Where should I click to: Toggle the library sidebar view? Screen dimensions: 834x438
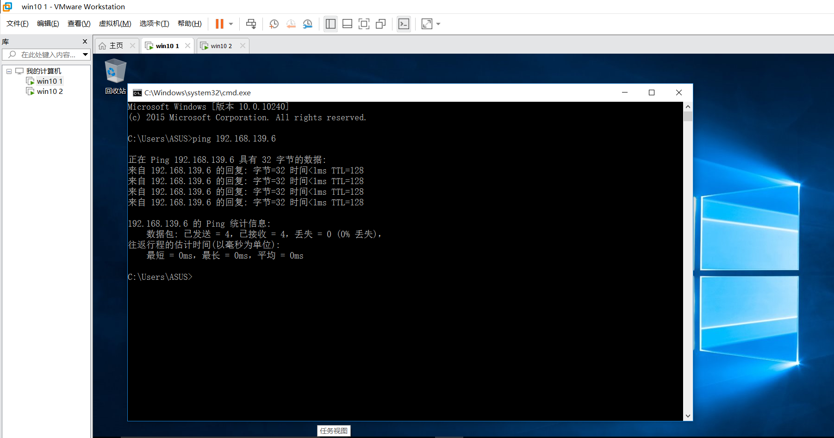(x=330, y=24)
